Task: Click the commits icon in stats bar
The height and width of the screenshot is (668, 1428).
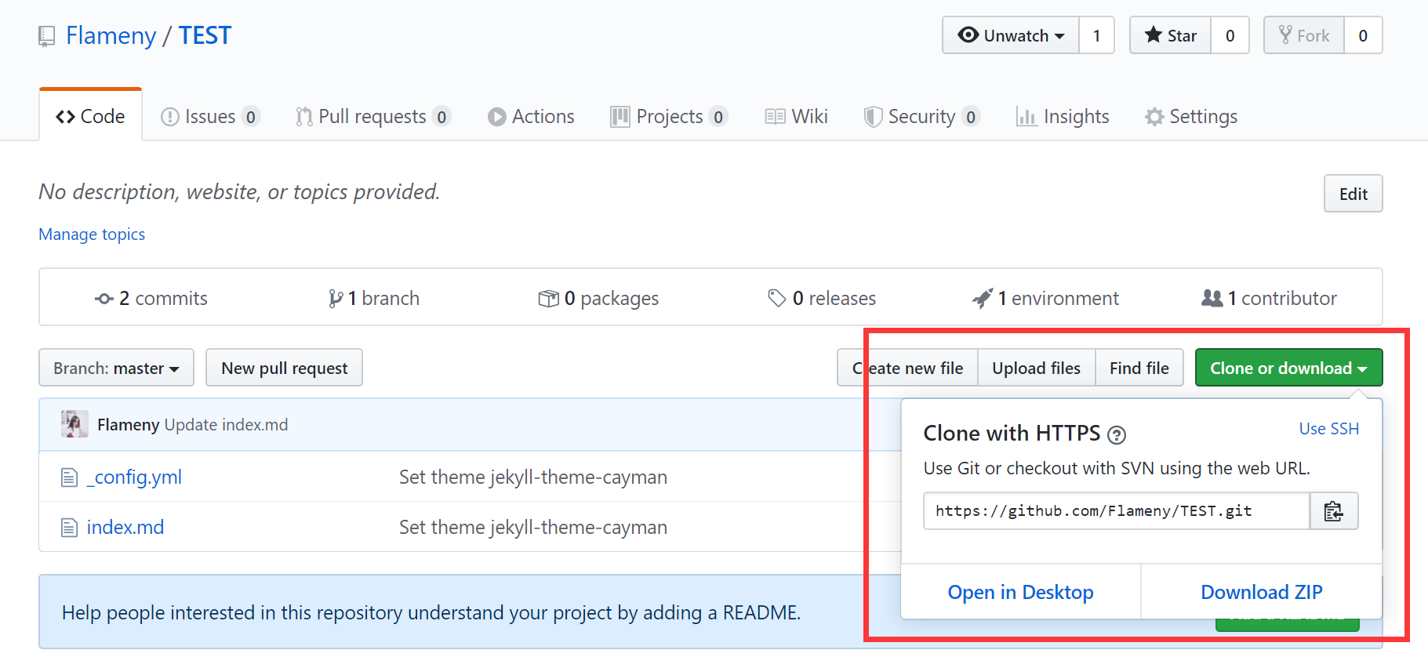Action: (x=104, y=299)
